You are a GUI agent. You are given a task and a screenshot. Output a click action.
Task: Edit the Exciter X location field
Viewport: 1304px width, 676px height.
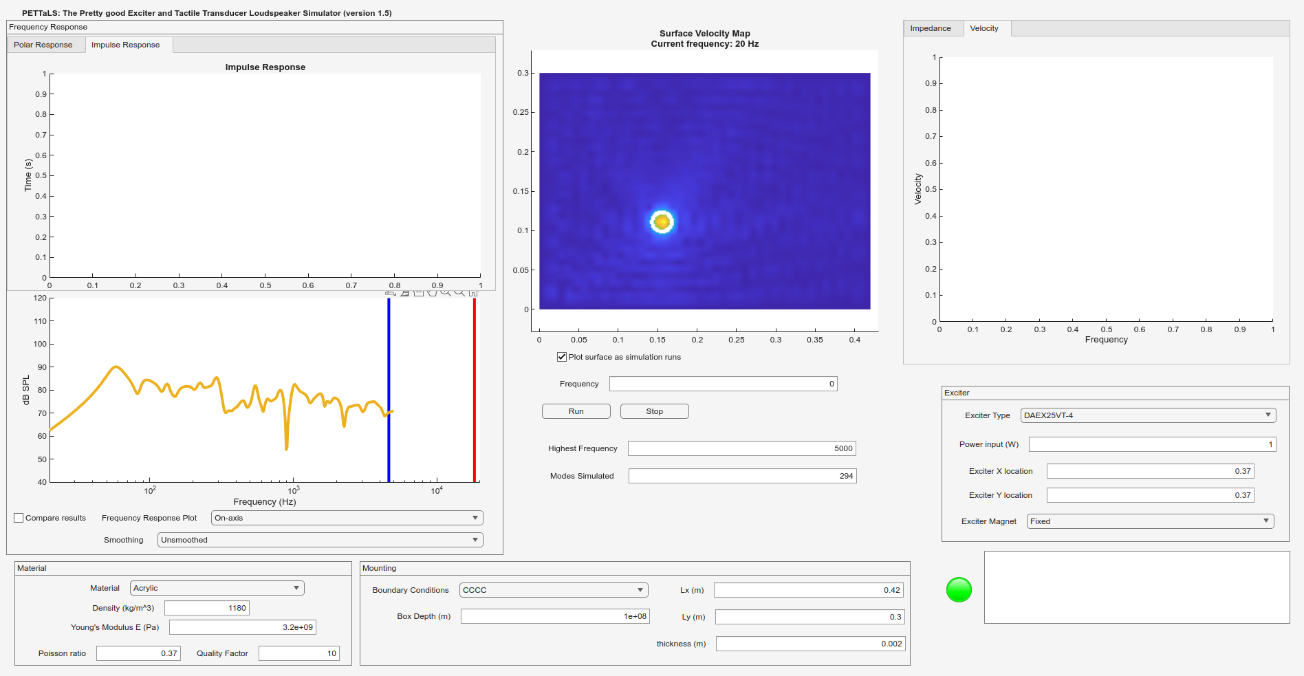pos(1150,471)
